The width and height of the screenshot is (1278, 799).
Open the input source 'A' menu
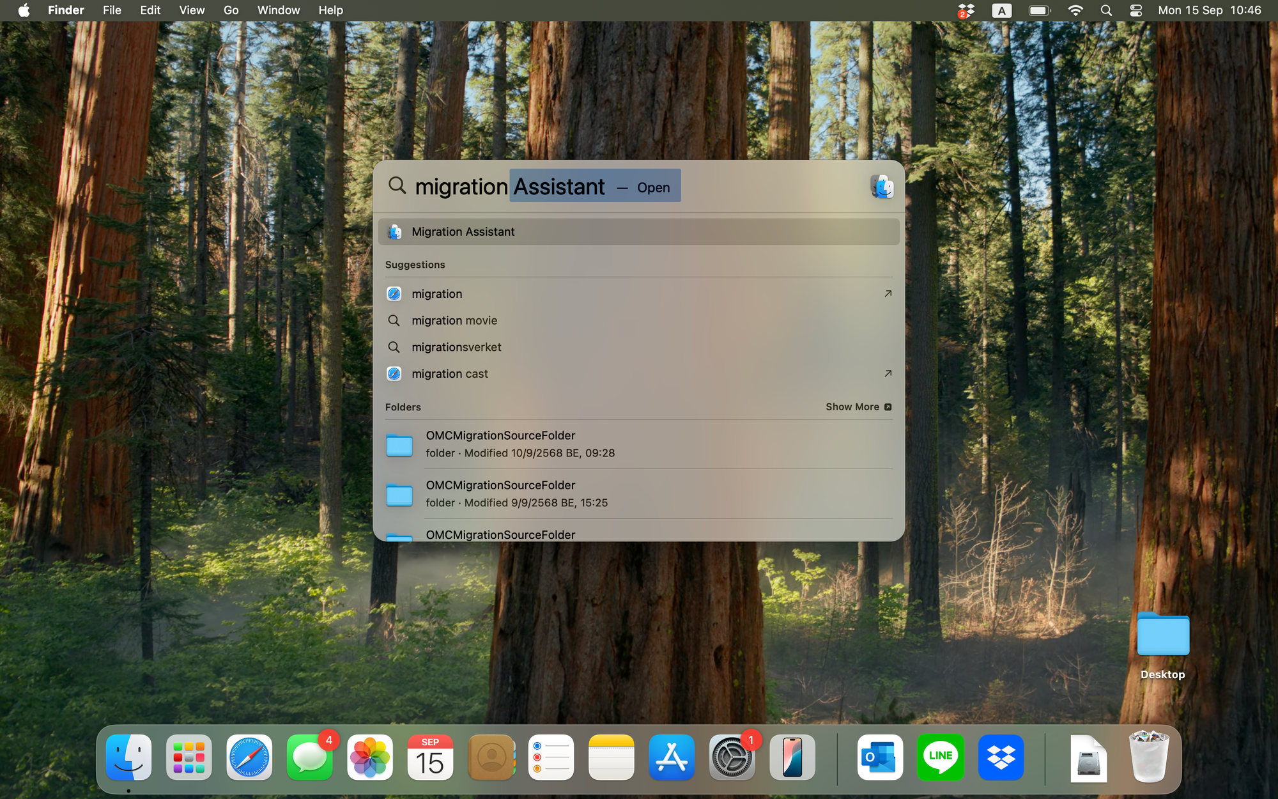1001,10
